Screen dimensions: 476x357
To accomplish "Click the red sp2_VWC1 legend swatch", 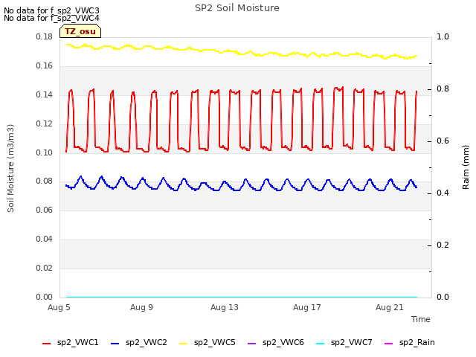I will (x=46, y=344).
